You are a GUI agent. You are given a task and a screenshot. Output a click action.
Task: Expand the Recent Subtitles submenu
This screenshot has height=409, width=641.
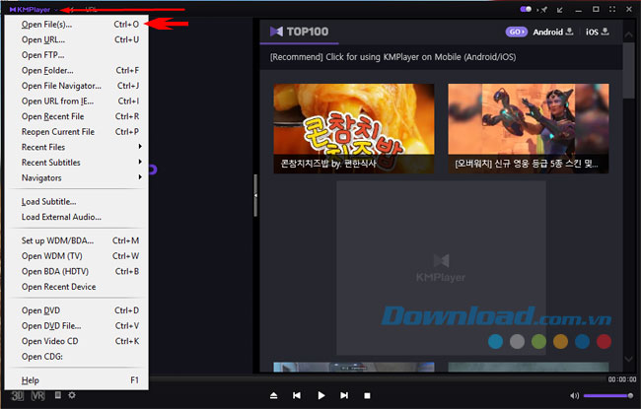(x=79, y=163)
